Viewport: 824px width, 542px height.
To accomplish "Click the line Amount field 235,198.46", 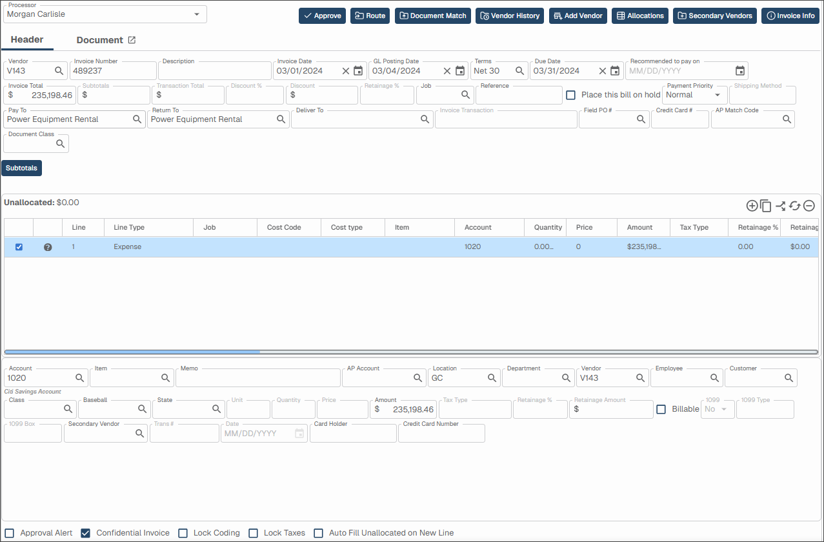I will pos(403,409).
